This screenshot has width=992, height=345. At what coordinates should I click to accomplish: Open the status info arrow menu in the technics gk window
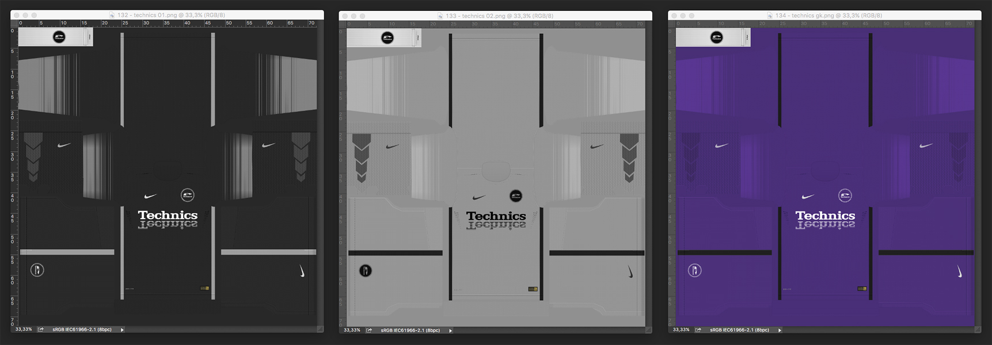[780, 330]
